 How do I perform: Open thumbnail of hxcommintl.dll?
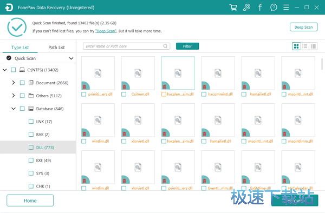(218, 73)
